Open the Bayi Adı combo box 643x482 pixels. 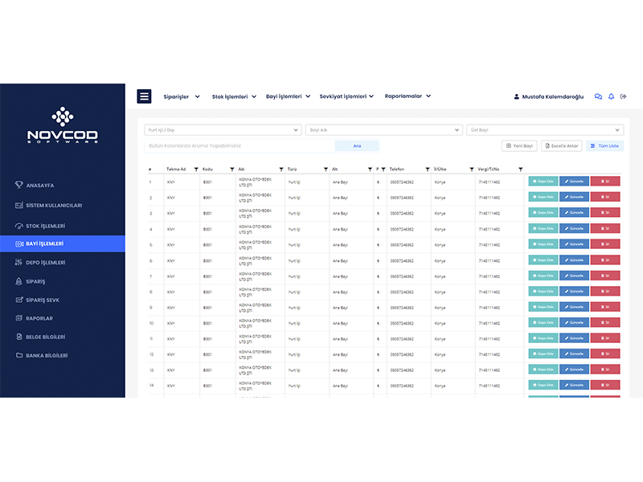pos(383,129)
